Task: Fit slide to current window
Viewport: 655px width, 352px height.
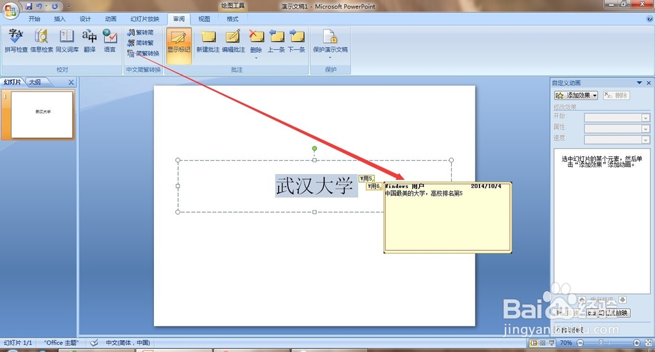Action: [648, 343]
